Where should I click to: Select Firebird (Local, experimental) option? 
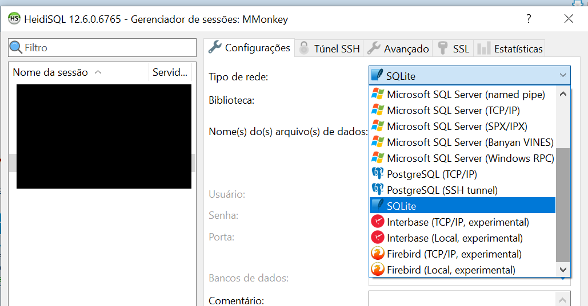462,270
